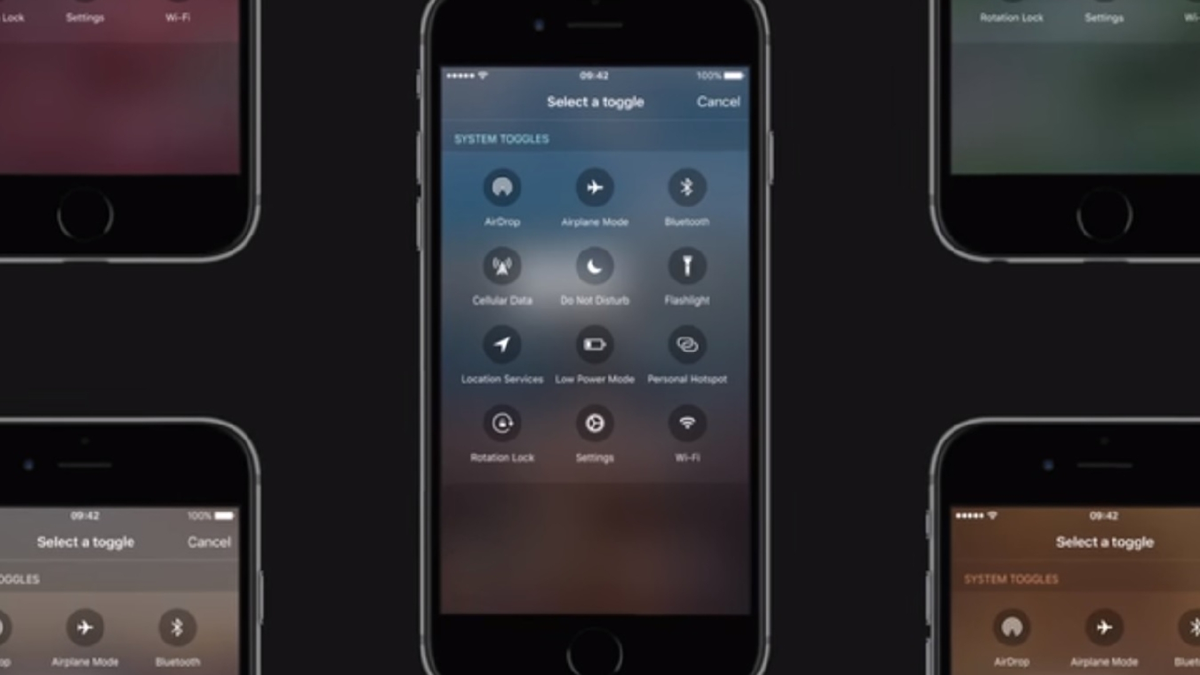The image size is (1200, 675).
Task: Enable Rotation Lock toggle
Action: pyautogui.click(x=502, y=422)
